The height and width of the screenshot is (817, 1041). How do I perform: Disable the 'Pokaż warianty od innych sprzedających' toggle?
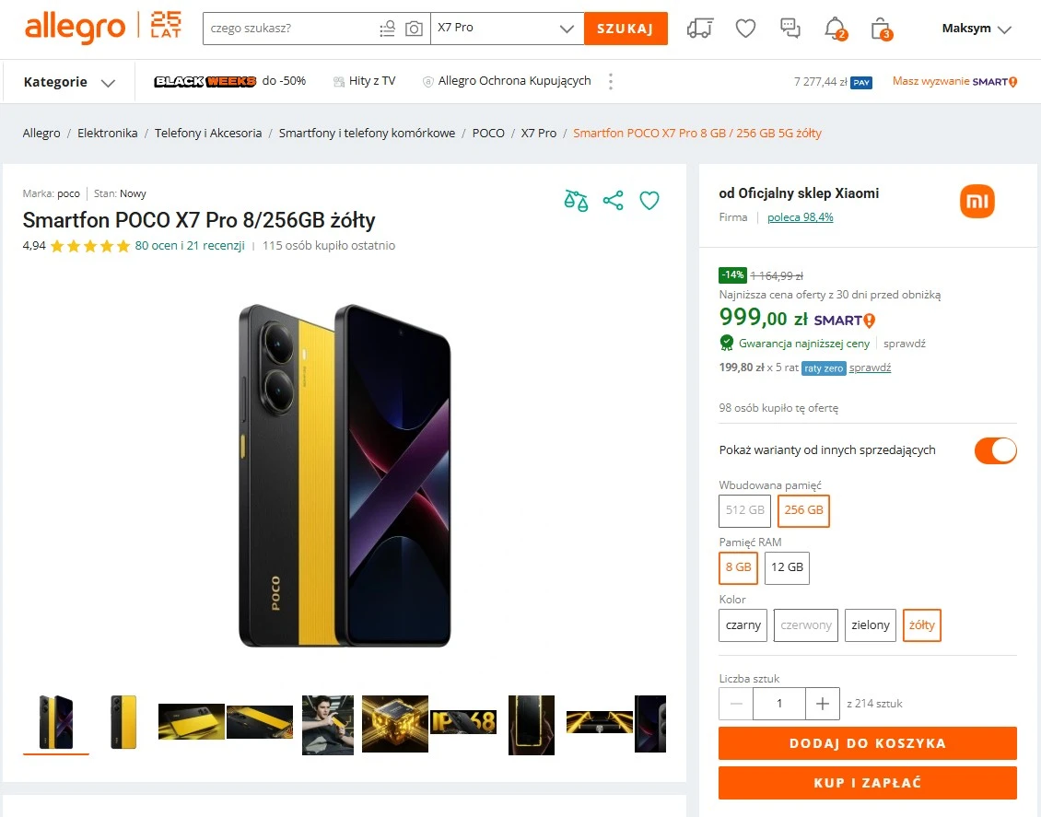coord(995,450)
